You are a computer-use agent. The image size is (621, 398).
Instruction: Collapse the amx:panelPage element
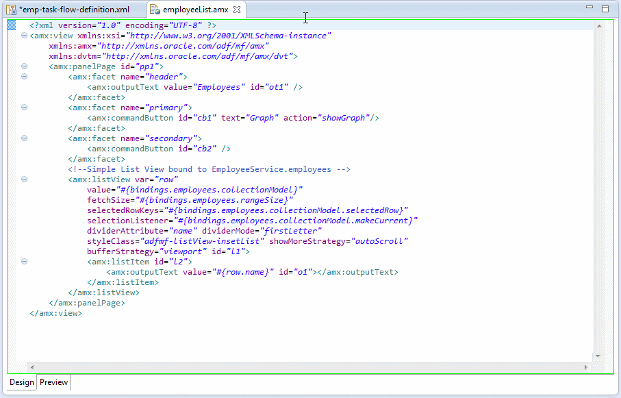point(24,66)
